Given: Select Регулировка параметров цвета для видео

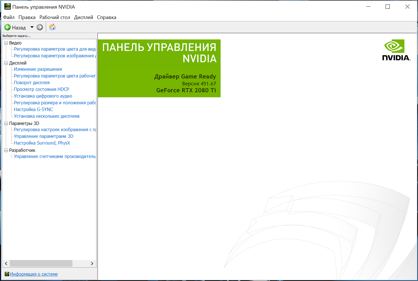Looking at the screenshot, I should [55, 49].
